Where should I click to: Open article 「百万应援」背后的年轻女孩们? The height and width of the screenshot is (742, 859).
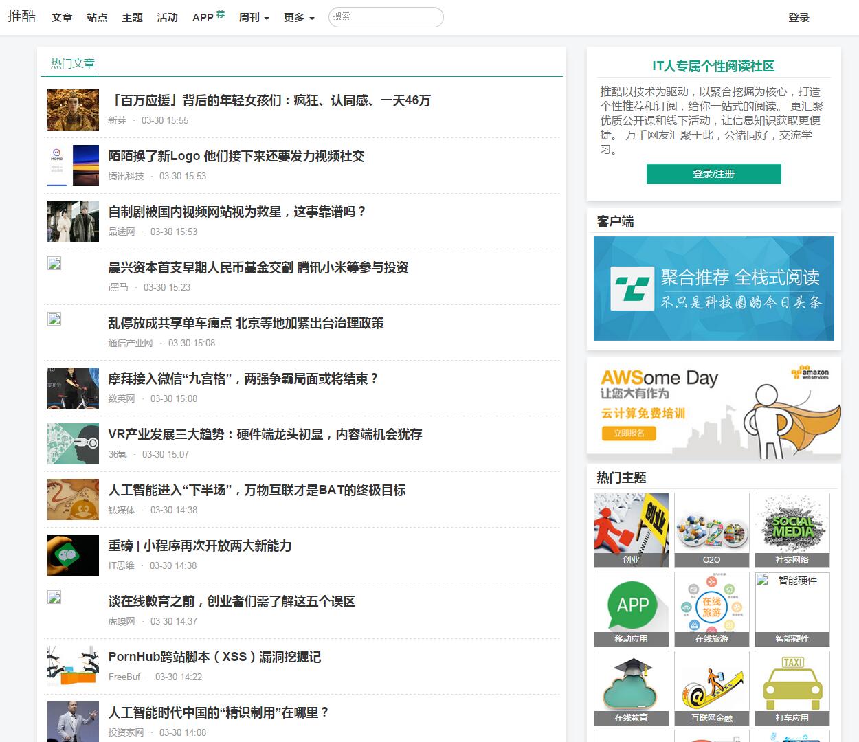269,100
